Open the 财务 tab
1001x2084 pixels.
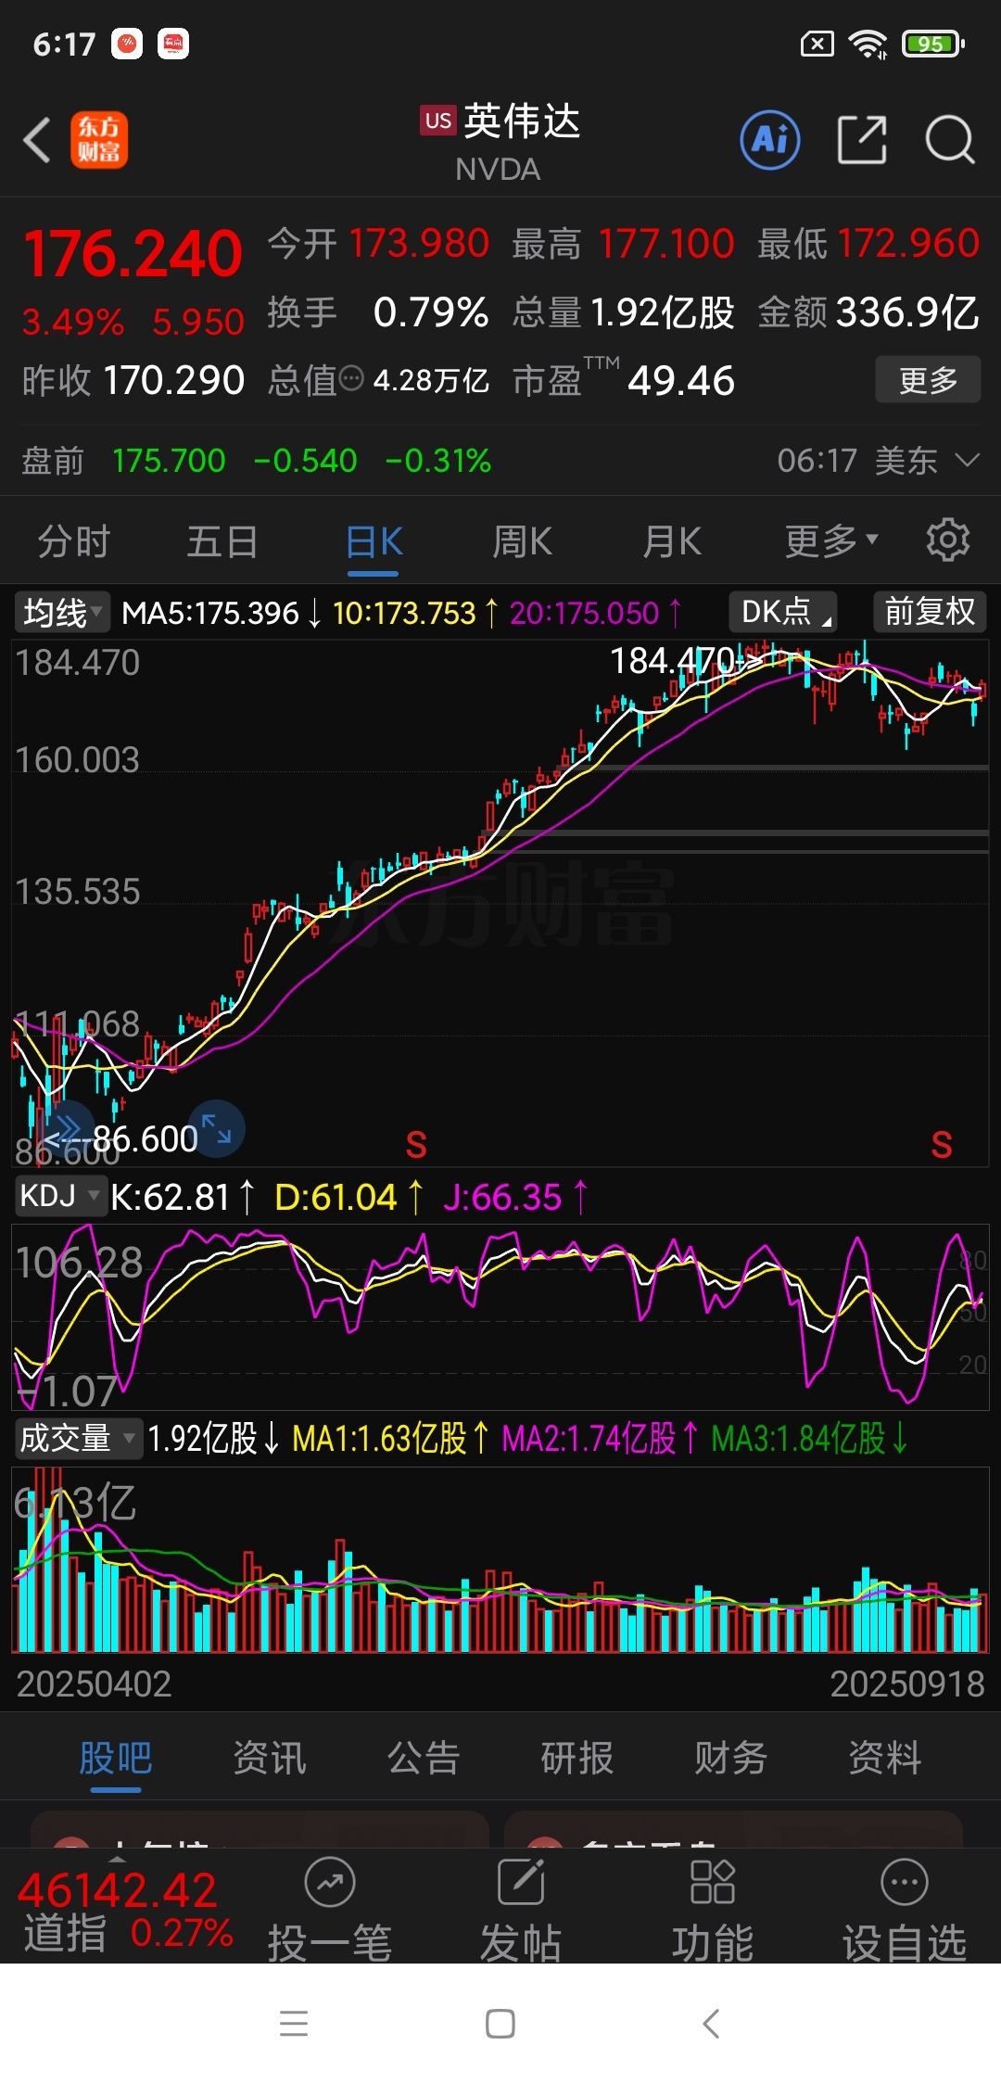[731, 1758]
